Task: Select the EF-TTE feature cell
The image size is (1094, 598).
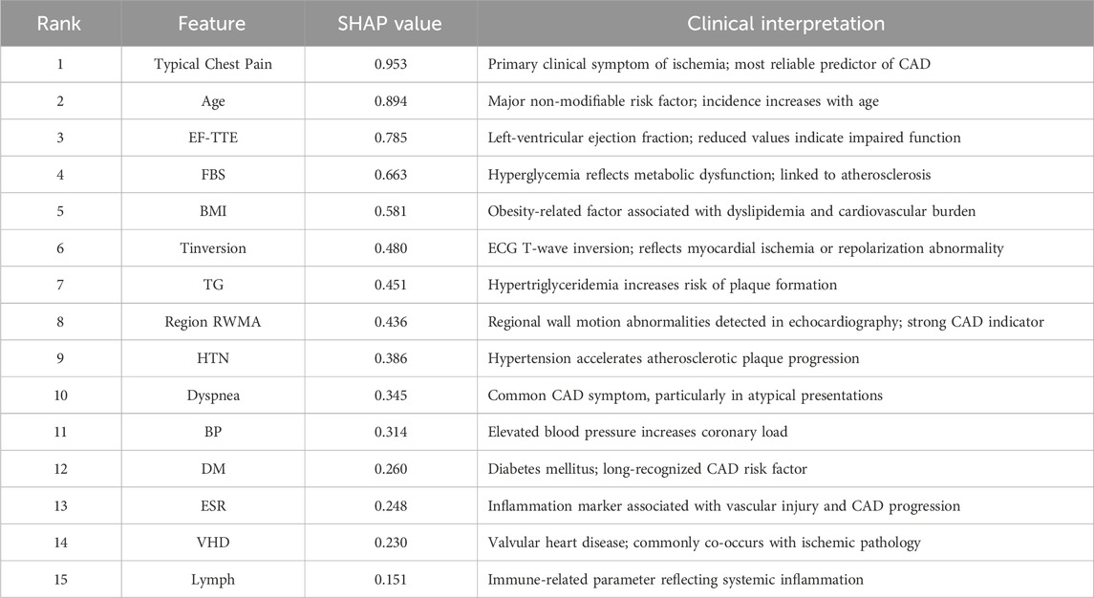Action: click(x=215, y=138)
